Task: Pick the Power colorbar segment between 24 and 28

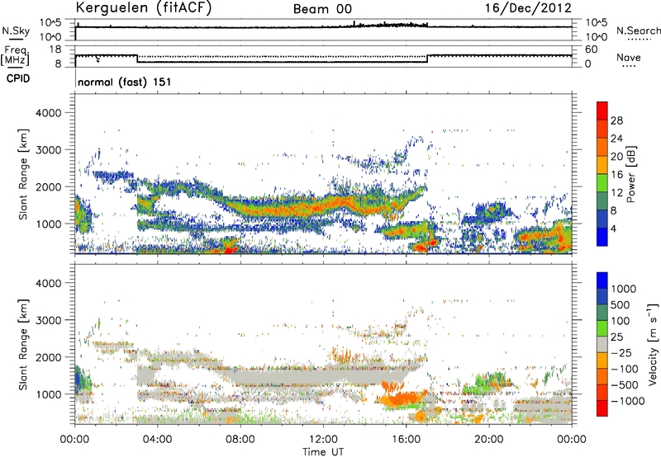Action: (x=602, y=129)
